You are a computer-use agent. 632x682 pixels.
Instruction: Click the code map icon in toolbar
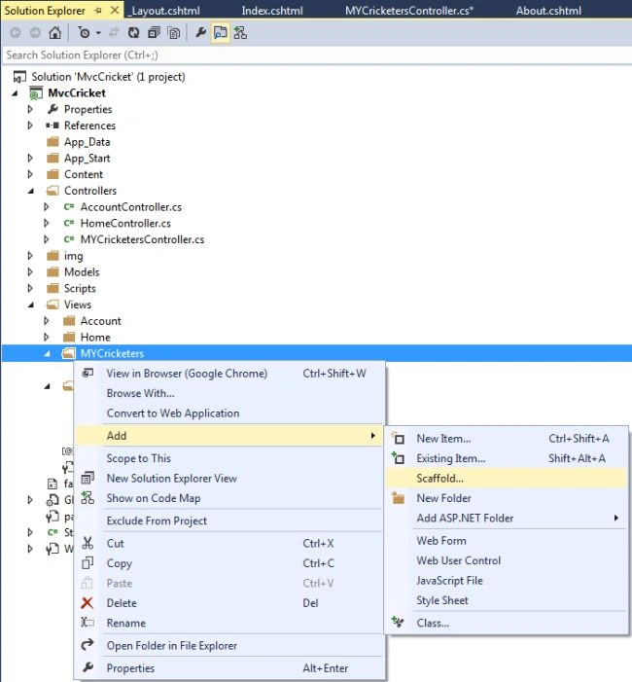[x=240, y=33]
